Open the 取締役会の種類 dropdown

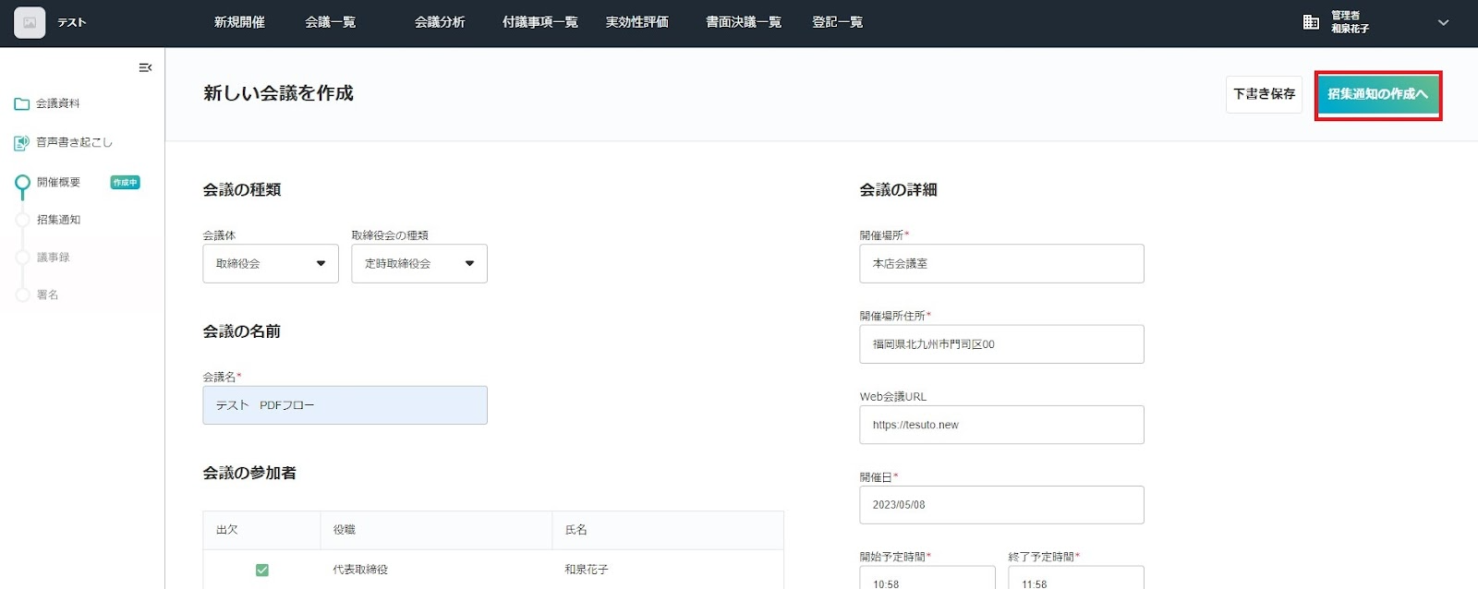pyautogui.click(x=419, y=264)
